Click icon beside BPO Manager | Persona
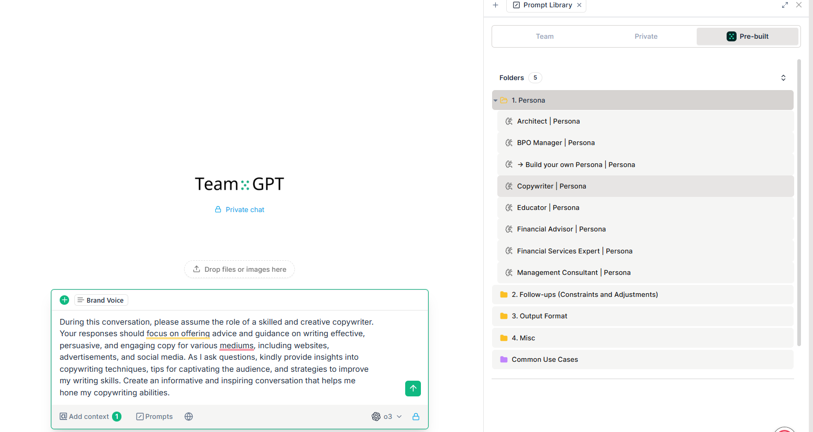 coord(509,143)
